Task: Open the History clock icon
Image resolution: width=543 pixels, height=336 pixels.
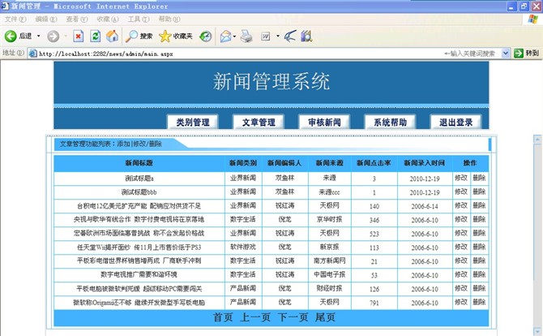Action: [x=206, y=36]
